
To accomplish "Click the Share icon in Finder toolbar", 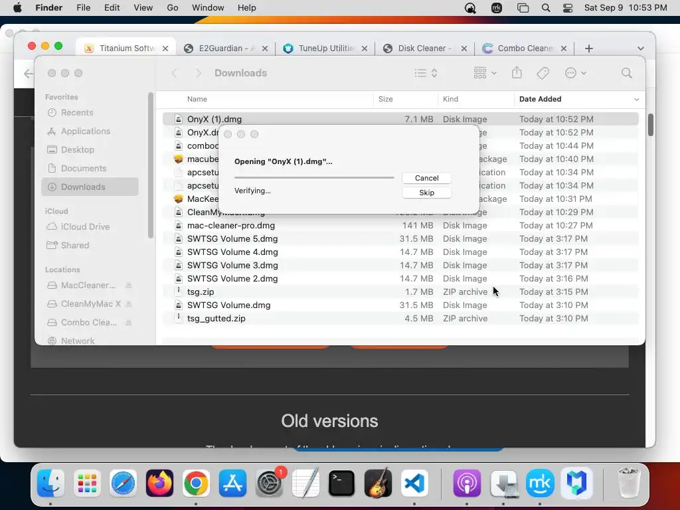I will [517, 72].
